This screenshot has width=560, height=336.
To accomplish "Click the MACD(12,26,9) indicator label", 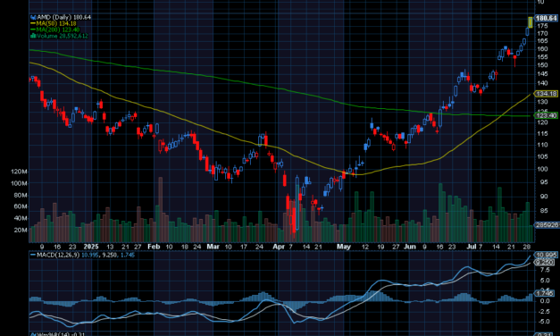I will click(58, 256).
